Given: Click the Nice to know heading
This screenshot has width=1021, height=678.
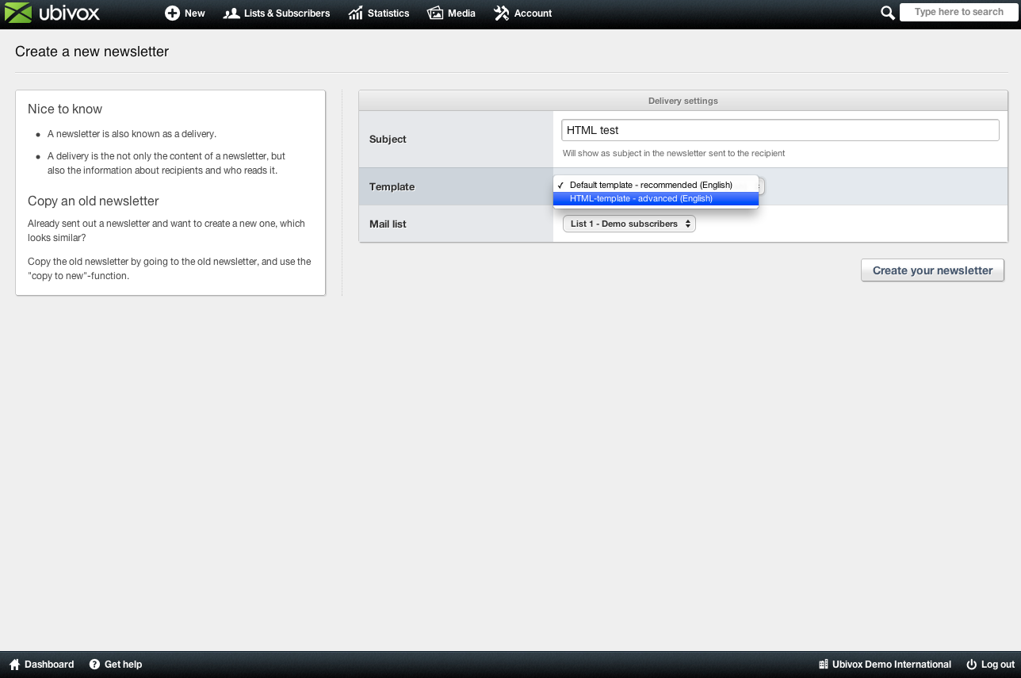Looking at the screenshot, I should tap(65, 109).
